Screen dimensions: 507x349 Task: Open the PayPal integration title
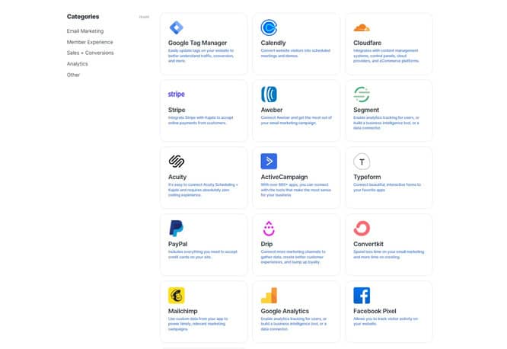178,244
